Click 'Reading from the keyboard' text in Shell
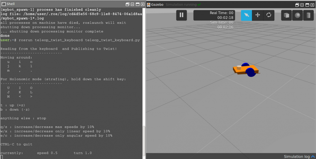 [29, 49]
